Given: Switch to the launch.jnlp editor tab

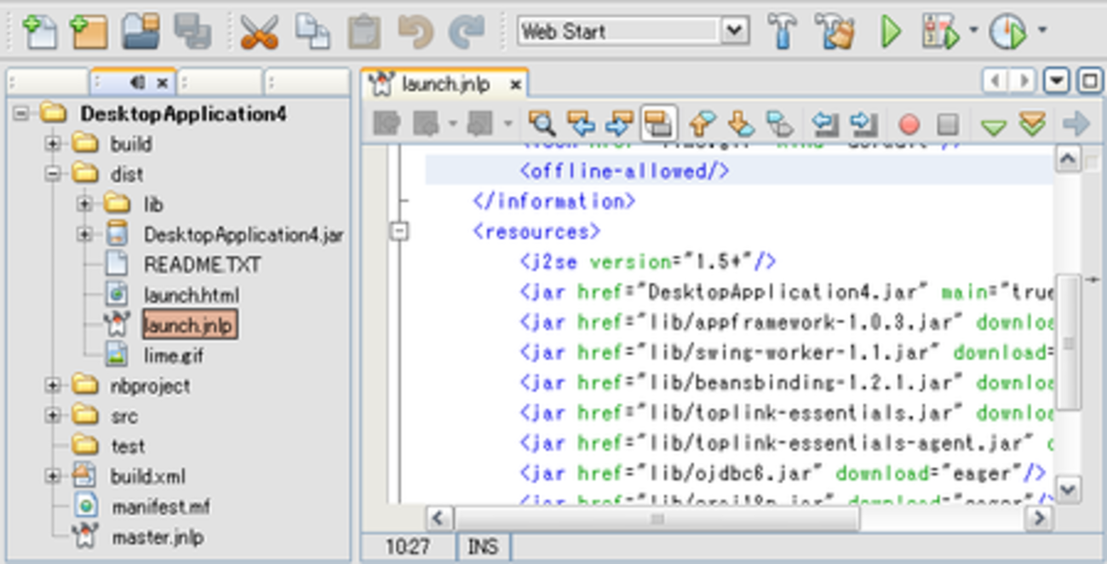Looking at the screenshot, I should pyautogui.click(x=445, y=84).
